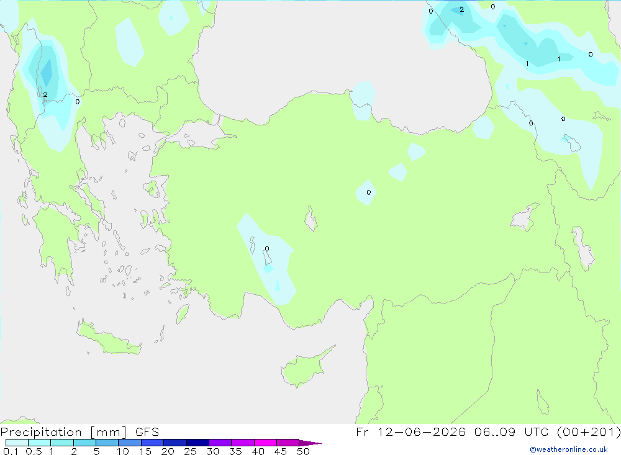Select the 30–35 mm violet legend swatch
Viewport: 621px width, 455px height.
pyautogui.click(x=220, y=443)
